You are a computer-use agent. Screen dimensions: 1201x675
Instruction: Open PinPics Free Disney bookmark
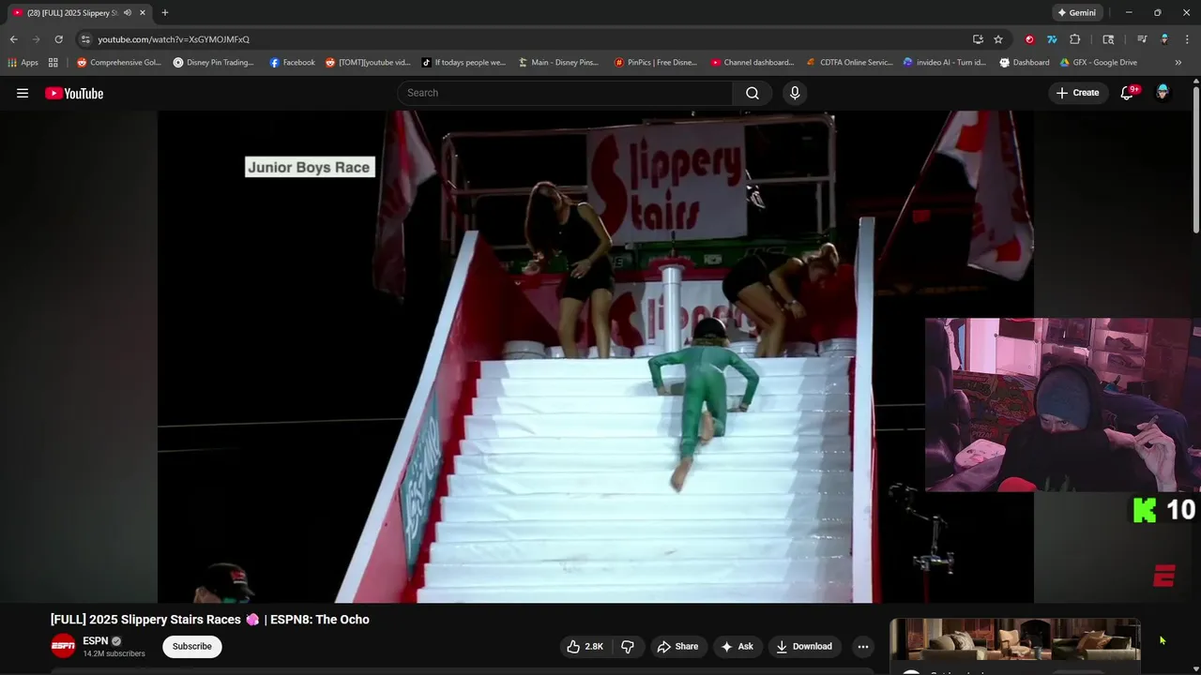point(656,63)
